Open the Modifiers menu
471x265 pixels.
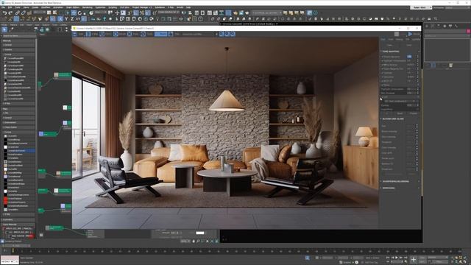[46, 7]
